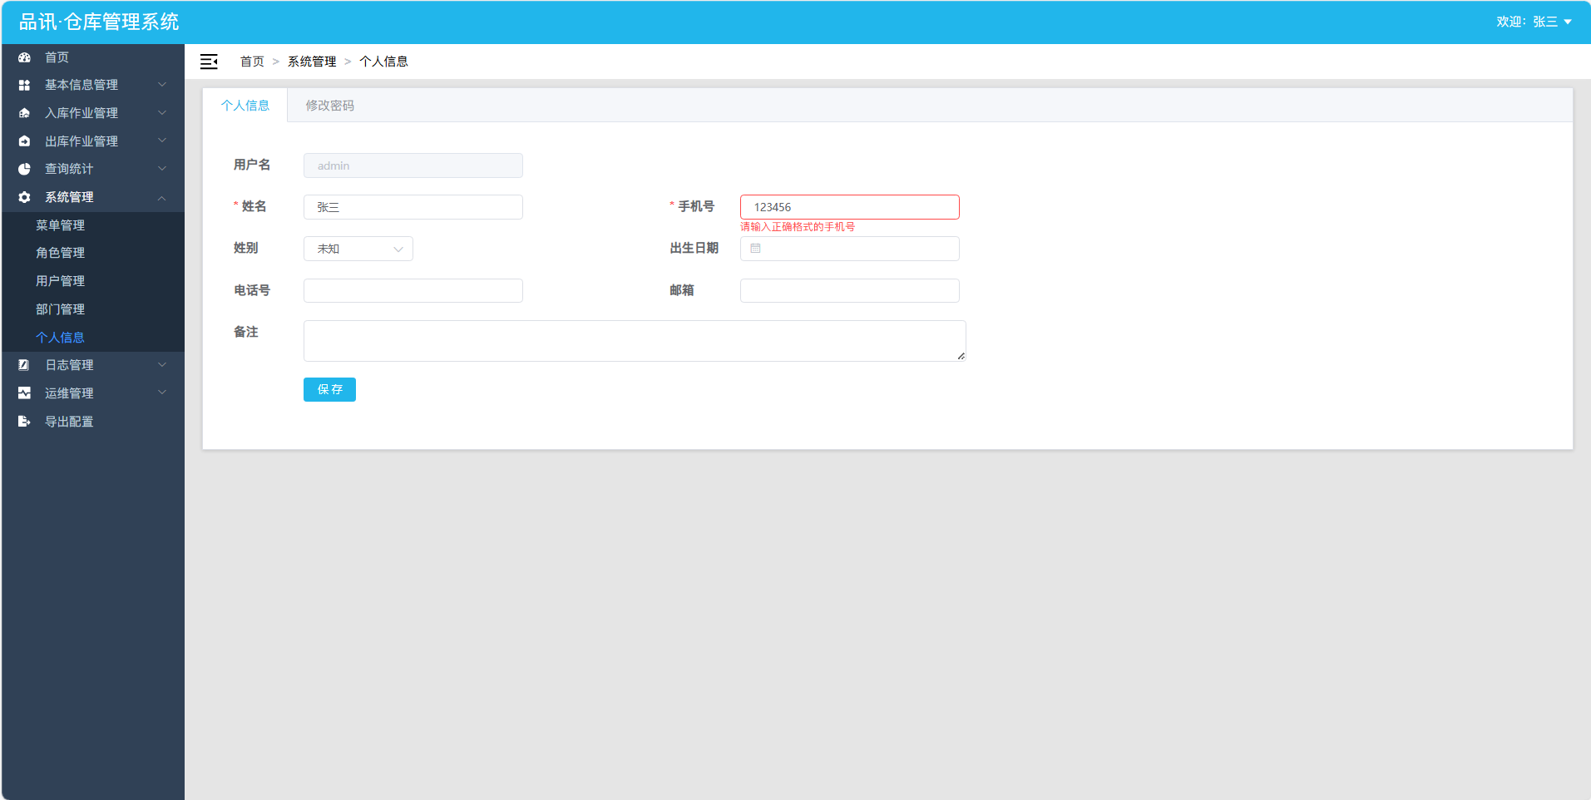Click the 运维管理 monitor icon

click(24, 393)
